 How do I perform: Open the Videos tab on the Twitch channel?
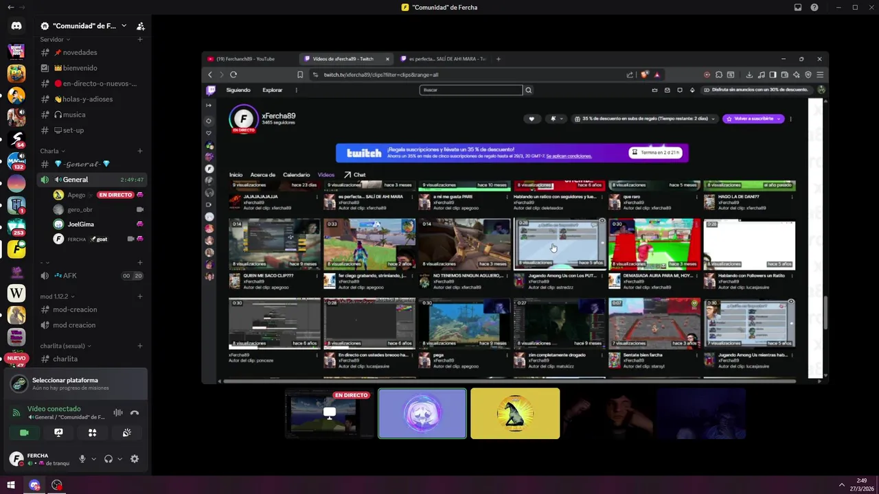[x=326, y=175]
